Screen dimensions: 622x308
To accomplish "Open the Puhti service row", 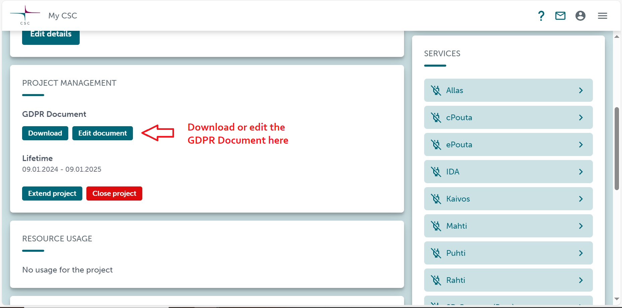I will coord(508,253).
